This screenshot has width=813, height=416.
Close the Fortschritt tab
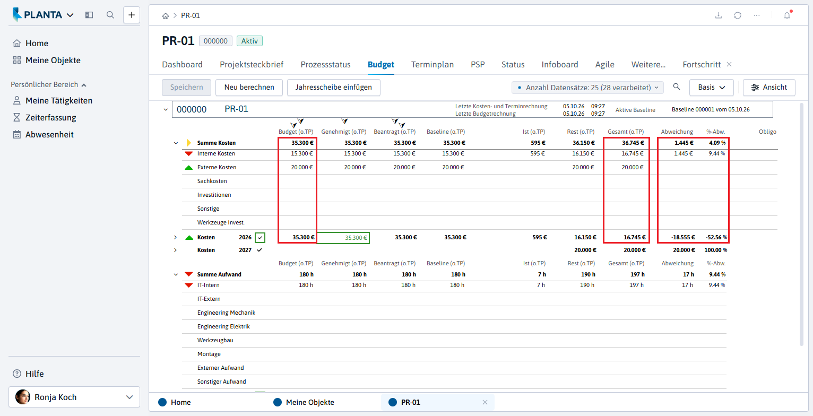[729, 64]
